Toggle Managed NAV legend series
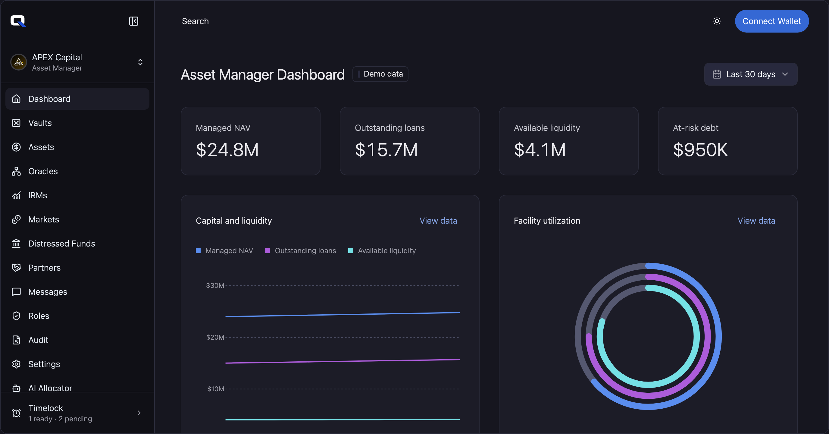 pos(224,251)
